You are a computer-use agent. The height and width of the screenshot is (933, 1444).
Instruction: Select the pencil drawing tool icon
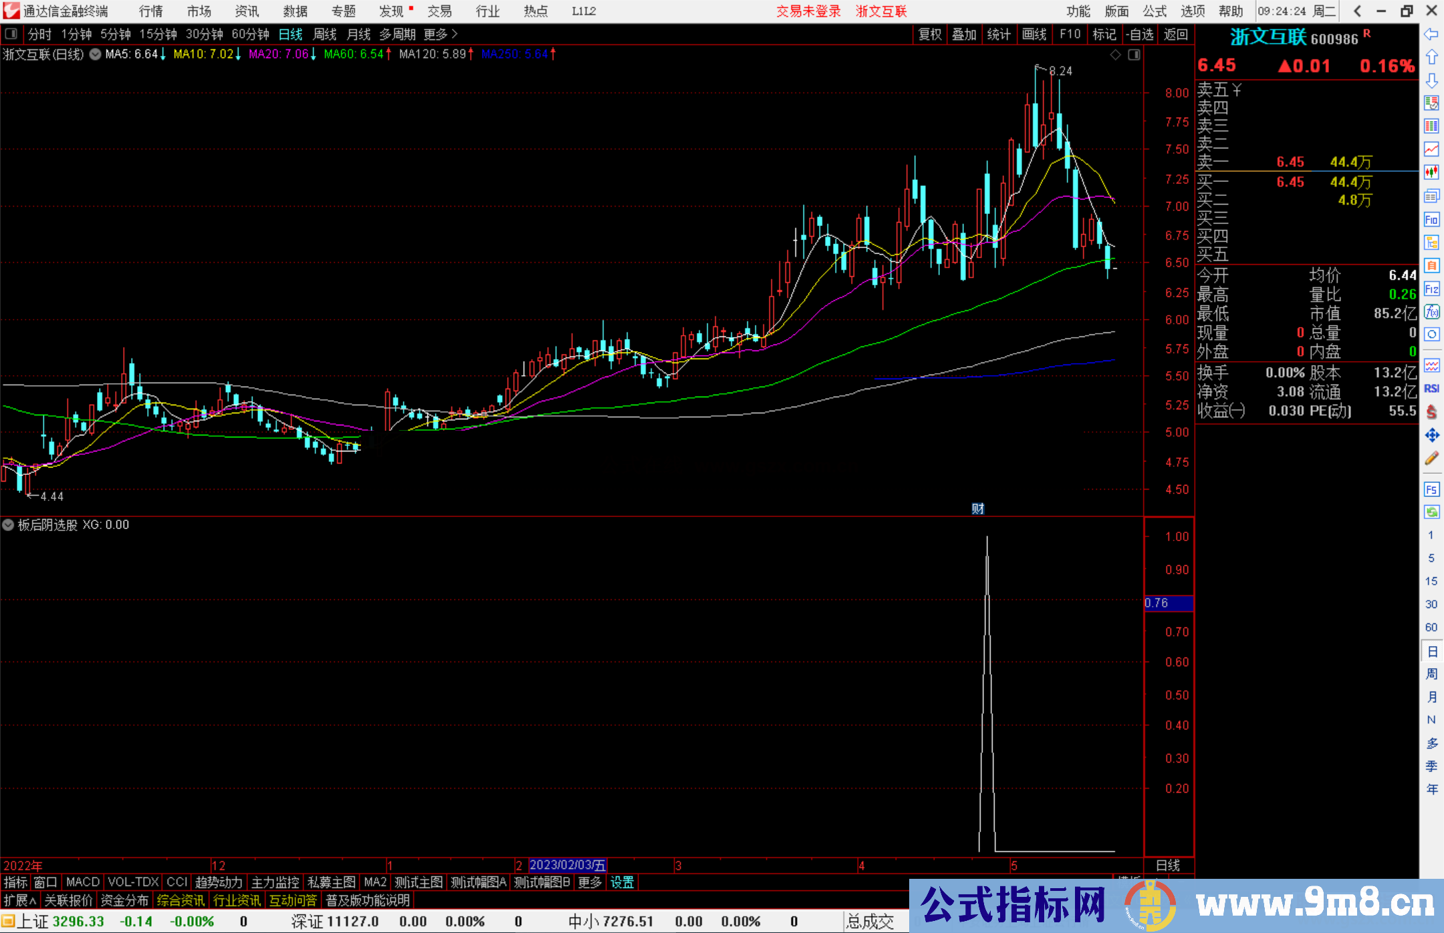[x=1431, y=459]
